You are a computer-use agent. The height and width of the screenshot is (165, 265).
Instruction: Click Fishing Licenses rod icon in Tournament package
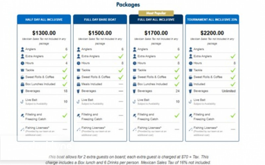[x=190, y=129]
